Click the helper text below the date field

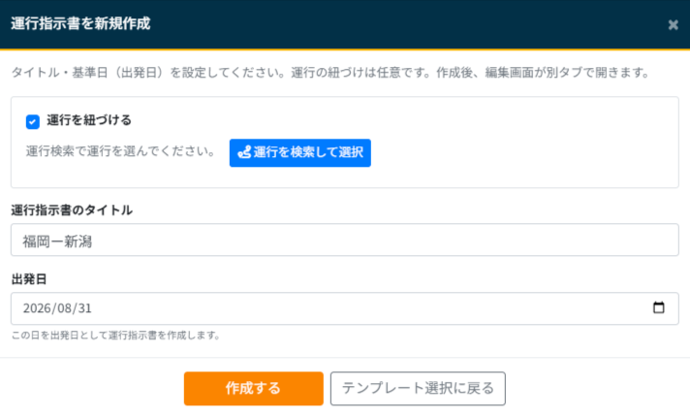pyautogui.click(x=115, y=336)
